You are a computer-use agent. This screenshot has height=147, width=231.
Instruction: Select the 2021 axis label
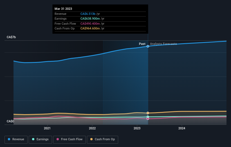point(47,128)
